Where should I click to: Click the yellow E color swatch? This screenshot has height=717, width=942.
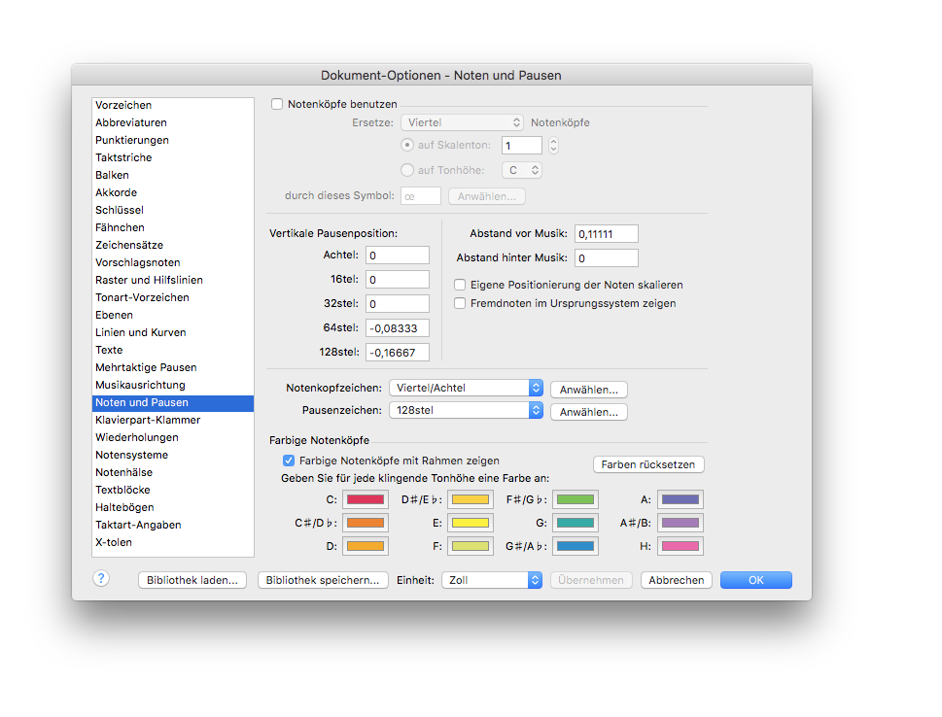(x=471, y=523)
